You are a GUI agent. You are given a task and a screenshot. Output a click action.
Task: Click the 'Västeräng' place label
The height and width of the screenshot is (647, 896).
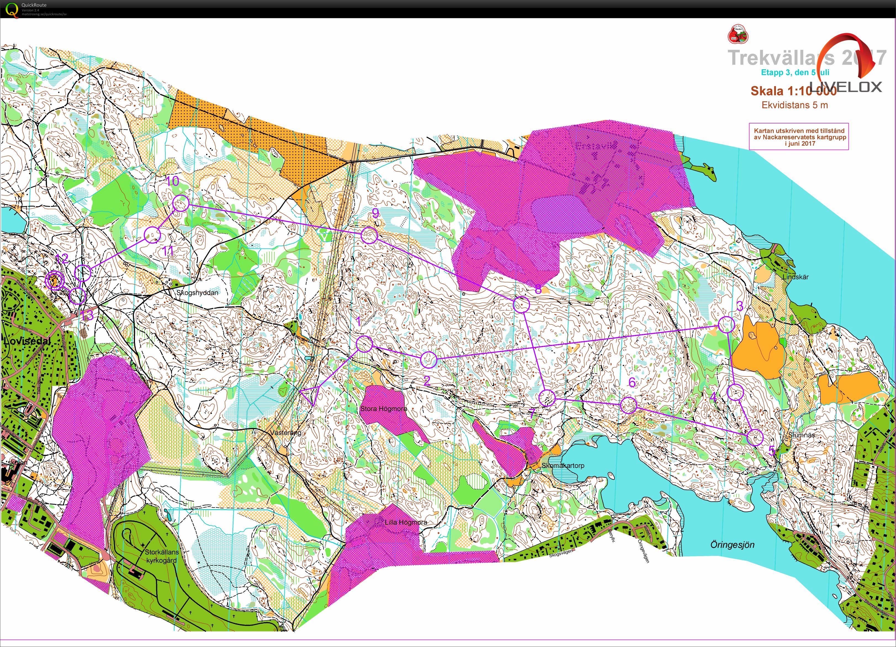(x=286, y=433)
